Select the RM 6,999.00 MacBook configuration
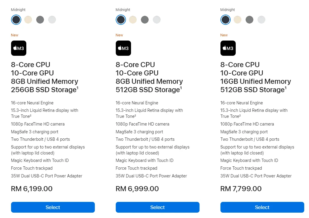This screenshot has width=309, height=218. [158, 207]
